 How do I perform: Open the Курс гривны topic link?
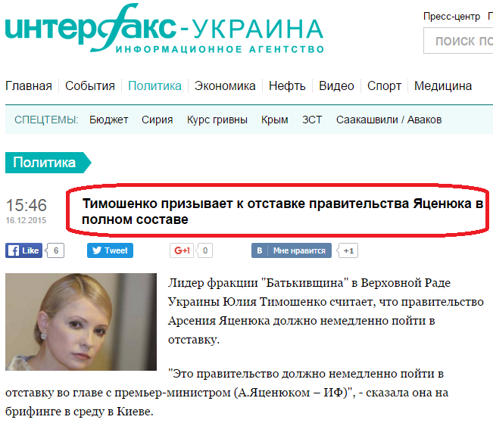(x=217, y=120)
